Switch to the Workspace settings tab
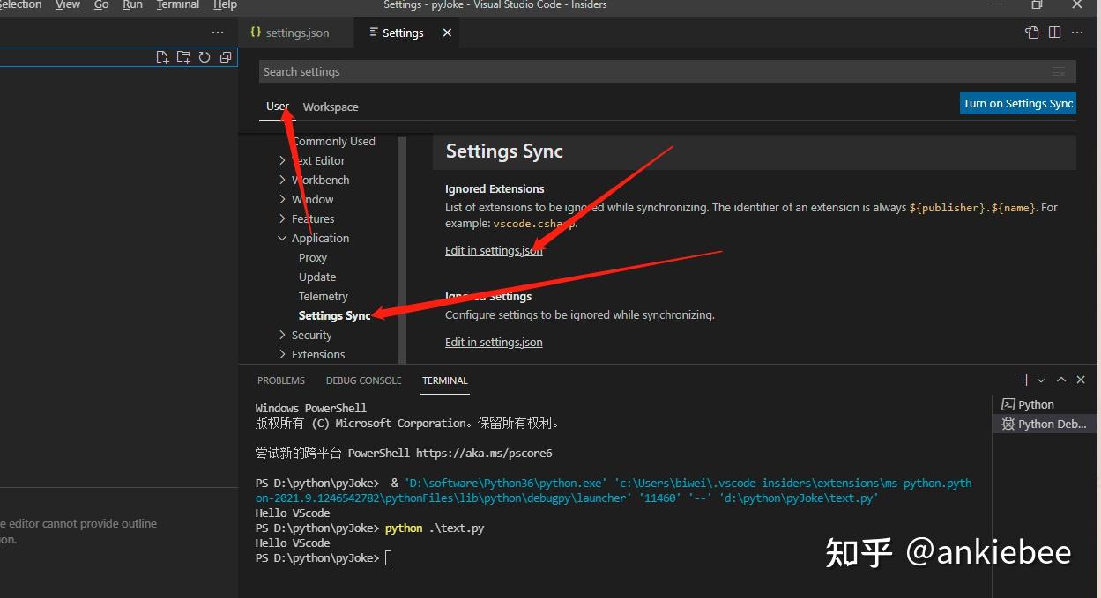The image size is (1101, 598). pyautogui.click(x=330, y=107)
